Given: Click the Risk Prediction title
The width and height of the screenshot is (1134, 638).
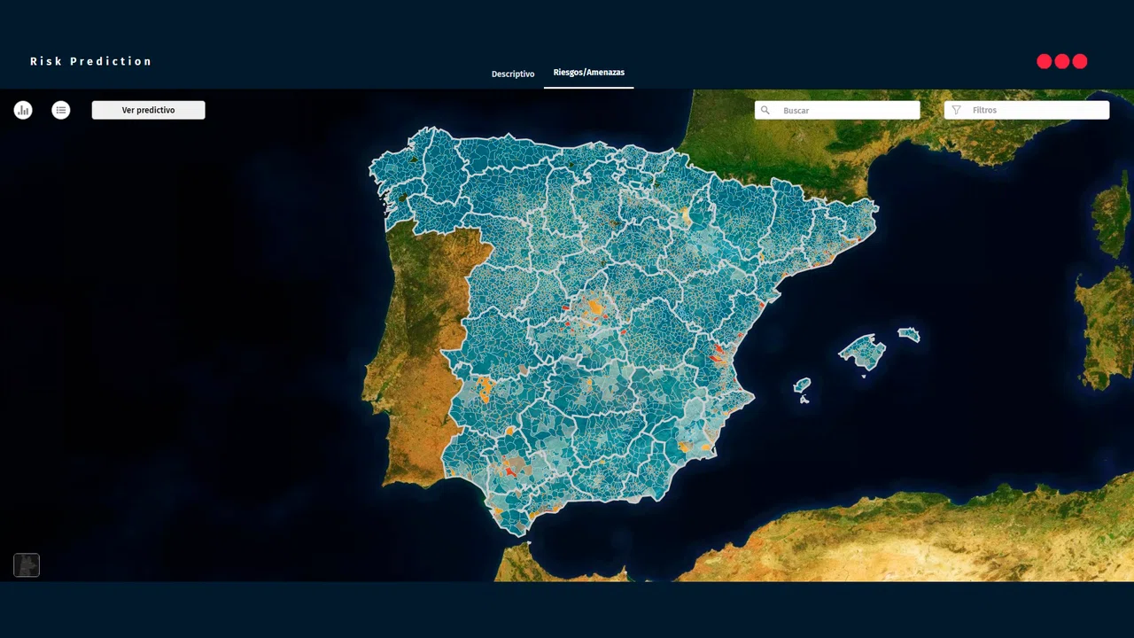Looking at the screenshot, I should point(91,61).
